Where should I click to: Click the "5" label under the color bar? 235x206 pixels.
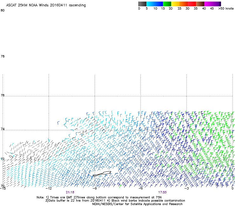(x=147, y=9)
